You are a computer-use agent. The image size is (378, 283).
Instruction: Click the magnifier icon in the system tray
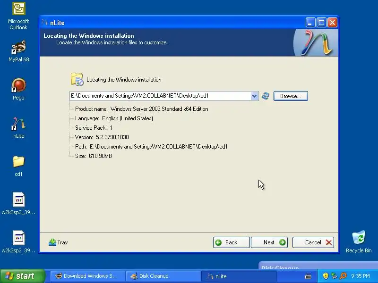coord(343,276)
